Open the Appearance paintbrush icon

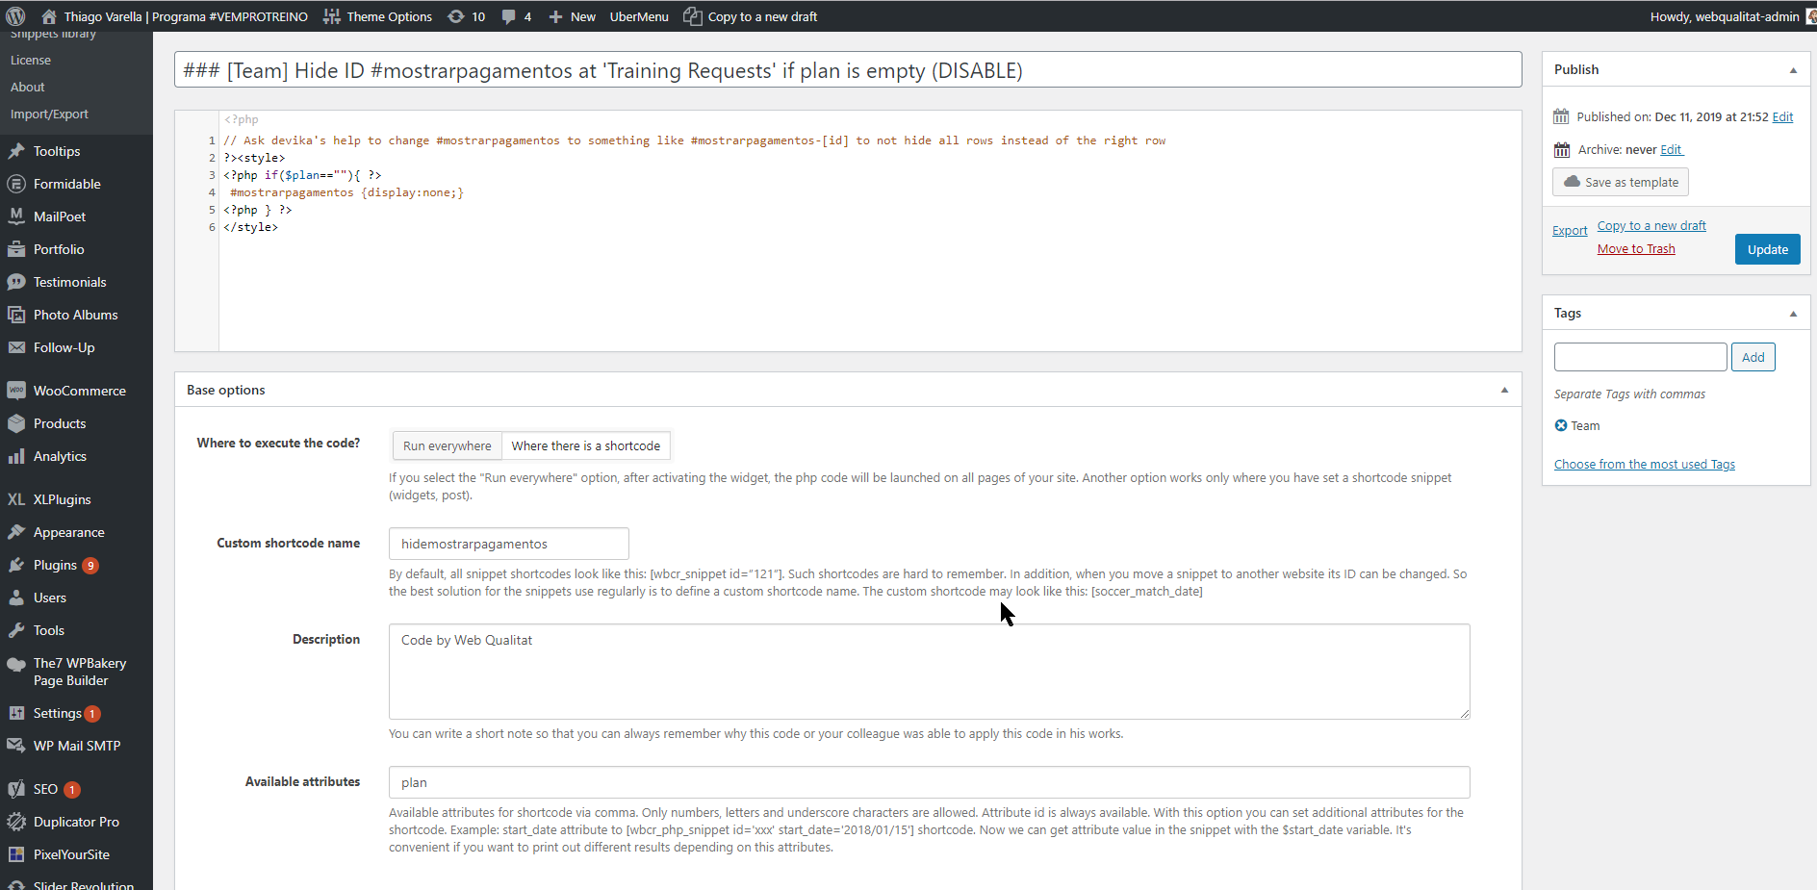pos(16,532)
